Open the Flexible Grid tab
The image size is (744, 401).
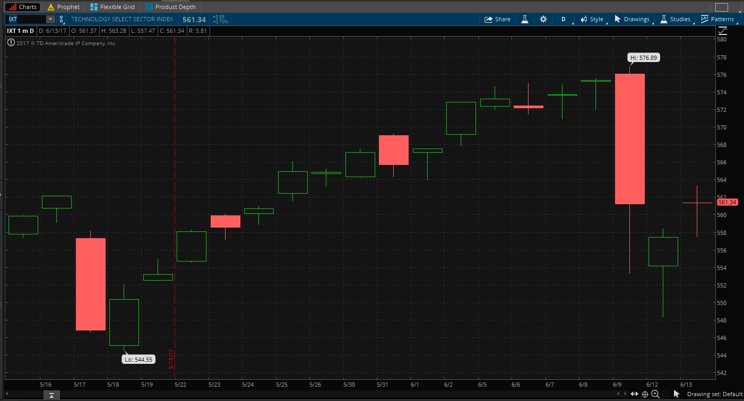point(113,7)
